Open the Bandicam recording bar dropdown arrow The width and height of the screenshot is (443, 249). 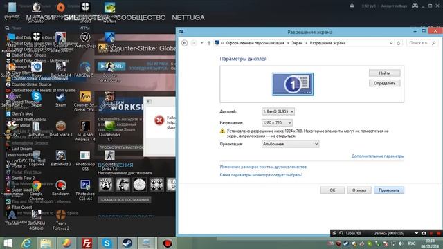tap(416, 233)
